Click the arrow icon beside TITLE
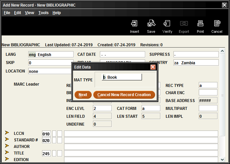Screen dimensions: 230x164 coord(7,152)
